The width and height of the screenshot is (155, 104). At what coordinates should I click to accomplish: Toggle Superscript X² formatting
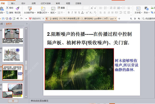[x=87, y=13]
